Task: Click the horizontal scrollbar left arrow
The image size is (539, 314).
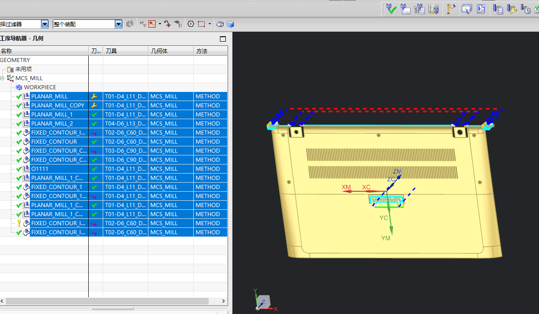Action: pyautogui.click(x=2, y=301)
